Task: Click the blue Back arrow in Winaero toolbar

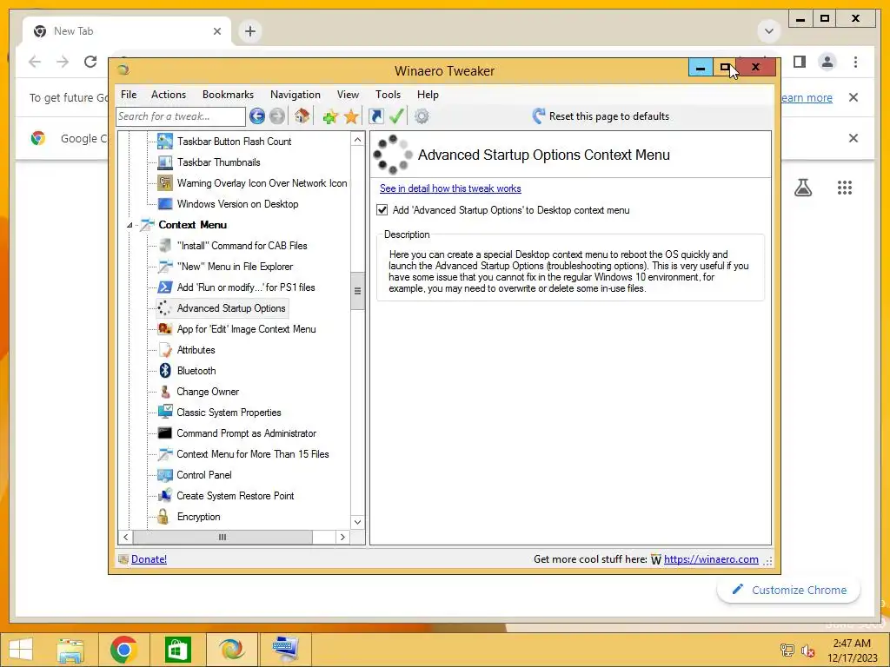Action: coord(257,116)
